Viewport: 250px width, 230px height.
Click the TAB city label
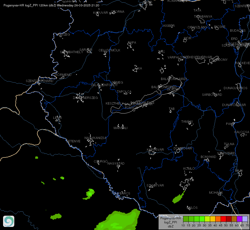click(172, 109)
